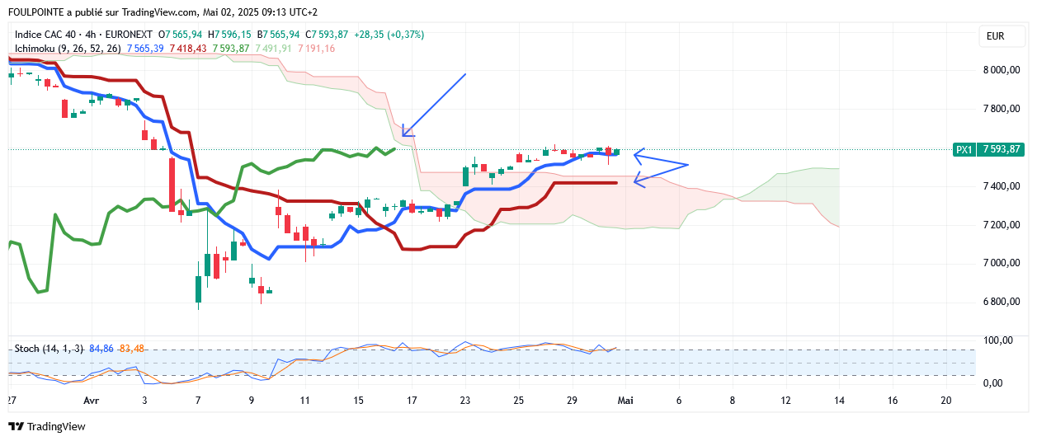Image resolution: width=1037 pixels, height=441 pixels.
Task: Click the 7 000,00 price axis label
Action: pyautogui.click(x=1002, y=263)
